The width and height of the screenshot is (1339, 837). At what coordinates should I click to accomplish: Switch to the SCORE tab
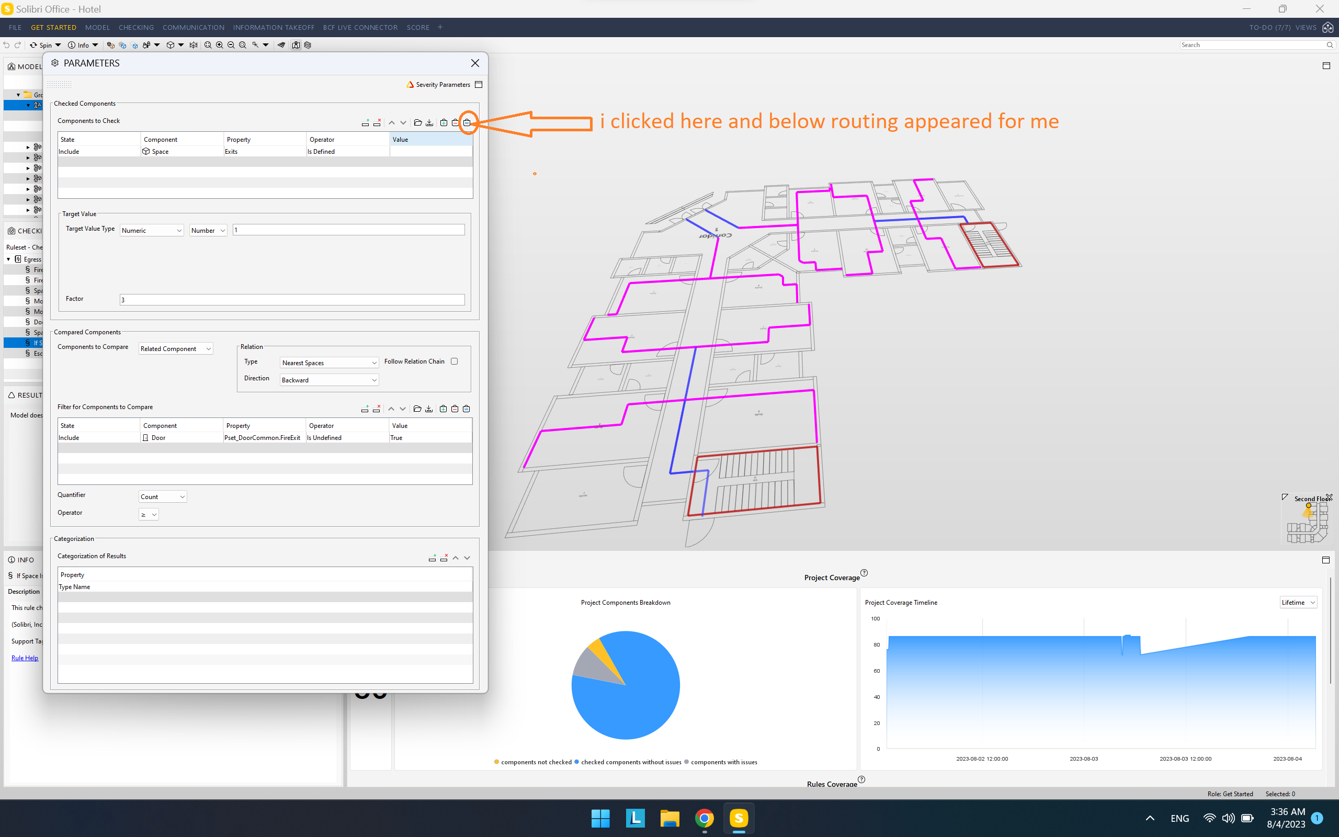point(418,27)
